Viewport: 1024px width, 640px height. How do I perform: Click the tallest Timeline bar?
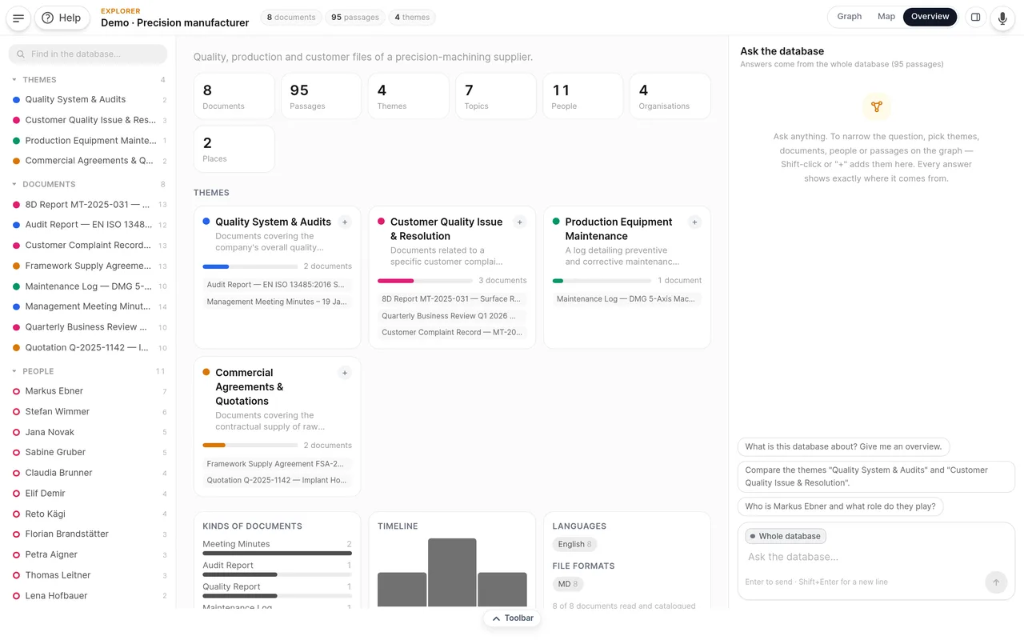[452, 573]
